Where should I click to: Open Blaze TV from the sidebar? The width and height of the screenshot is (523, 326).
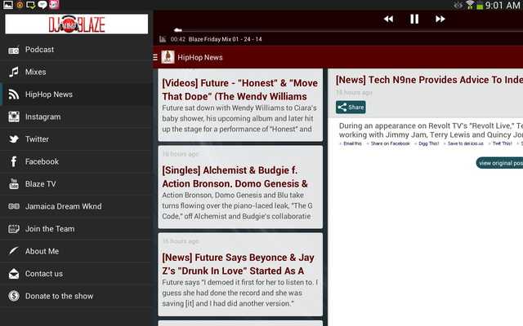(76, 184)
